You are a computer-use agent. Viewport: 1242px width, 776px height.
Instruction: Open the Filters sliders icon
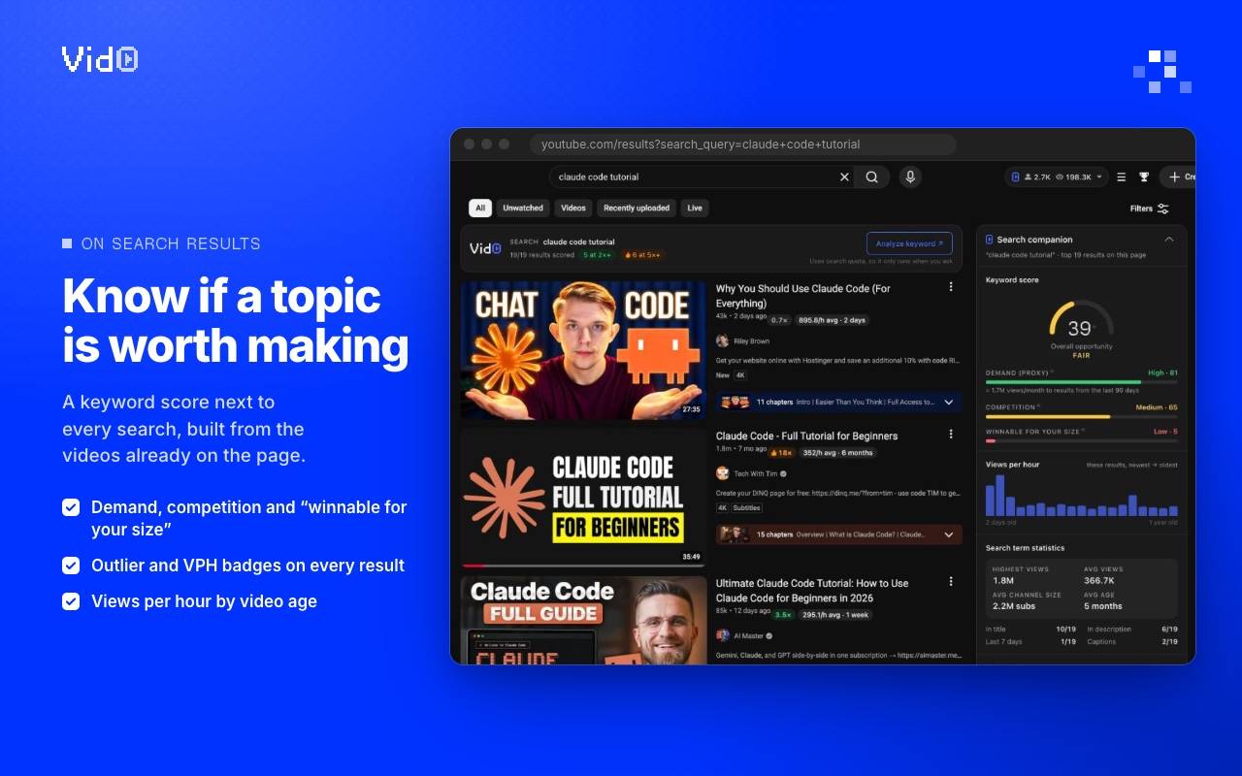(1163, 209)
